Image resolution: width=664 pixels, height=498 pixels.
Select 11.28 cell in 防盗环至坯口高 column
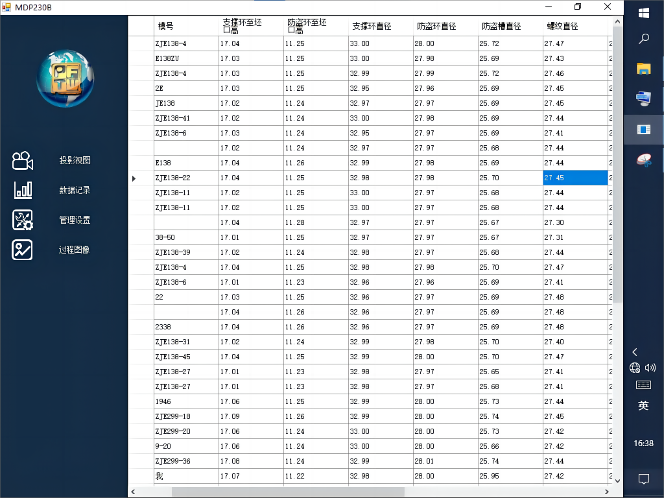[316, 223]
